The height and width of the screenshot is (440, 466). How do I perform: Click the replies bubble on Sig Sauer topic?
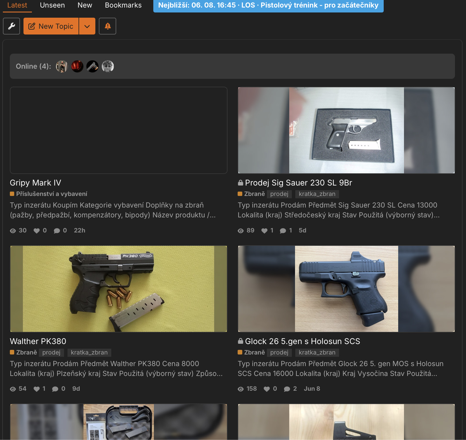(283, 231)
